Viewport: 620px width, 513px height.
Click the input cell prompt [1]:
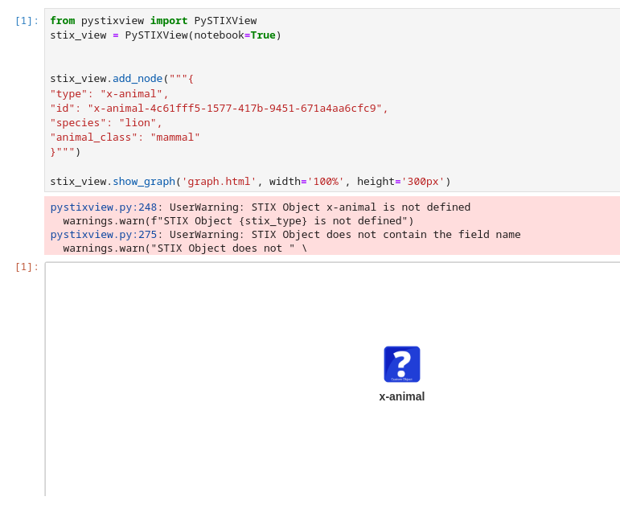[x=27, y=21]
